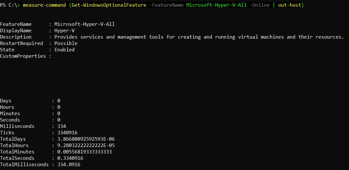The image size is (349, 170).
Task: Click the TotalDays value 3.86680092592593E-06
Action: [86, 139]
